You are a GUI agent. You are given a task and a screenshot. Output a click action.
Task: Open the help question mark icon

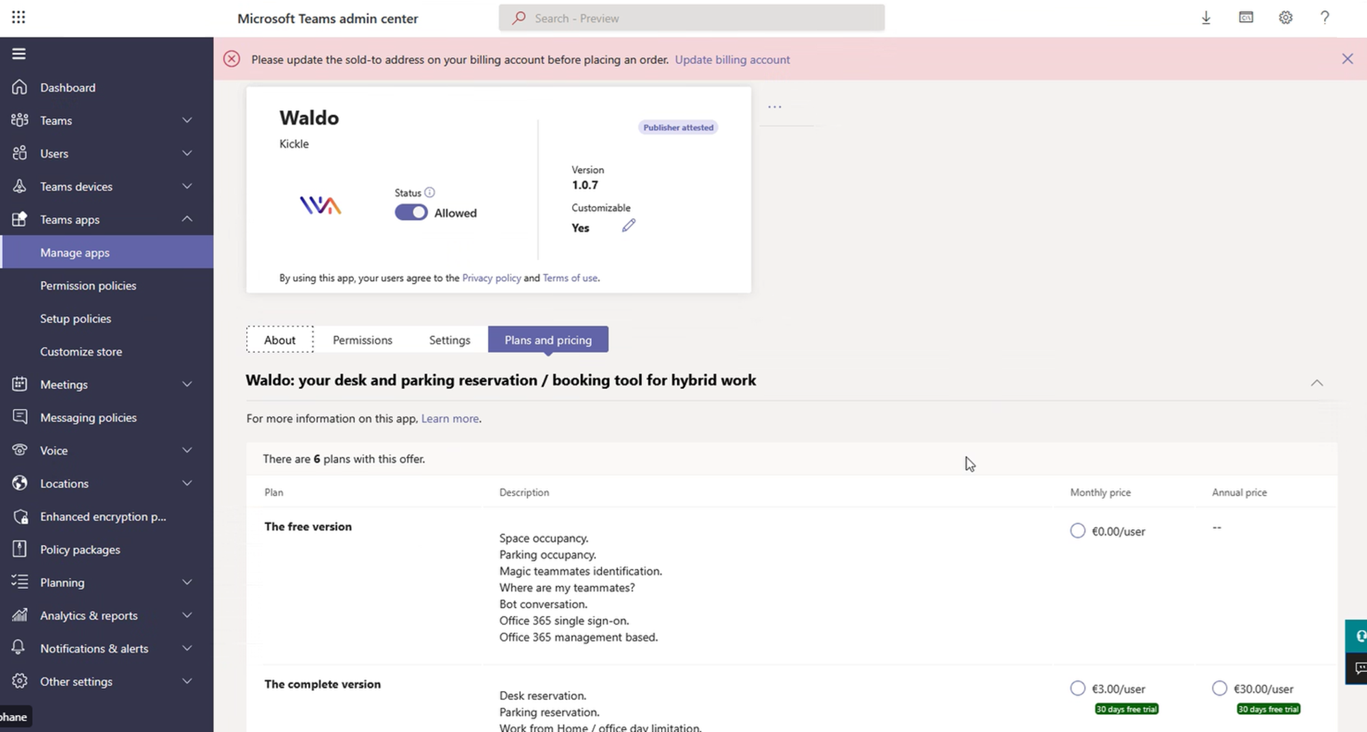[x=1325, y=18]
